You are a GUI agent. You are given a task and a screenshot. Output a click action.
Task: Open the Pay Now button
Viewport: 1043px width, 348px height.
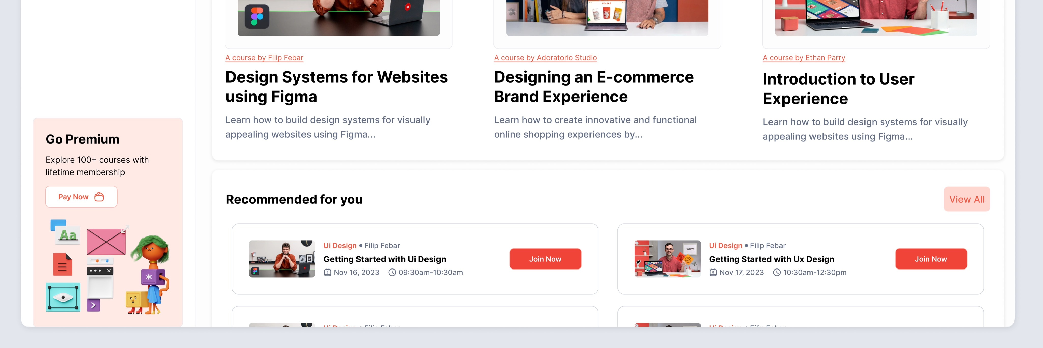point(81,197)
